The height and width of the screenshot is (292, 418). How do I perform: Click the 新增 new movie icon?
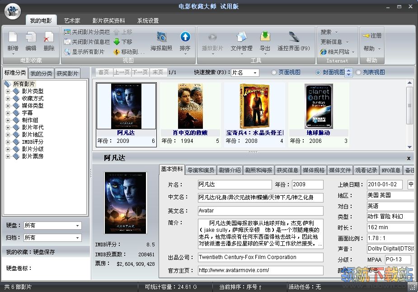tap(13, 37)
